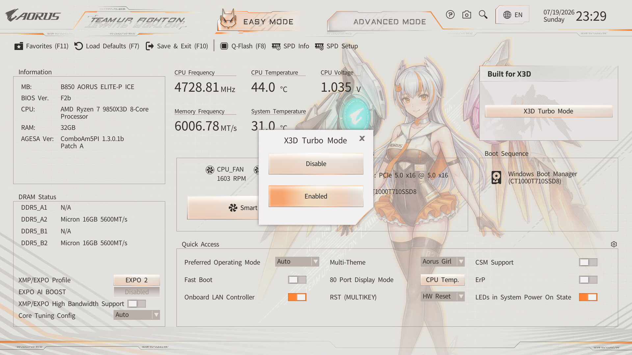Open Multi-Theme Aorus Girl dropdown
Viewport: 632px width, 355px height.
(x=443, y=262)
